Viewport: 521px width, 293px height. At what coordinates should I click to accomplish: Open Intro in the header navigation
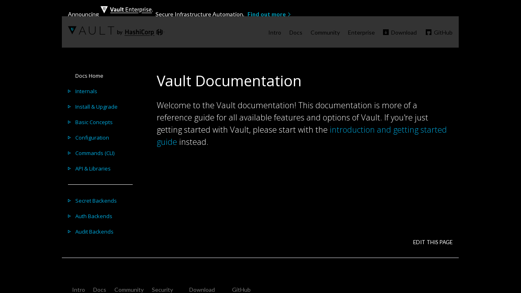point(275,33)
